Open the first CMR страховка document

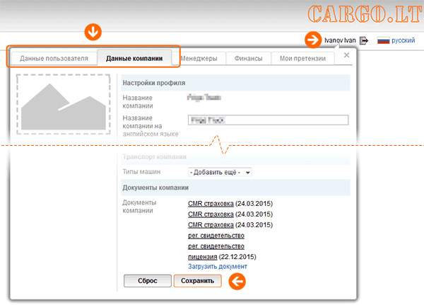pos(211,204)
